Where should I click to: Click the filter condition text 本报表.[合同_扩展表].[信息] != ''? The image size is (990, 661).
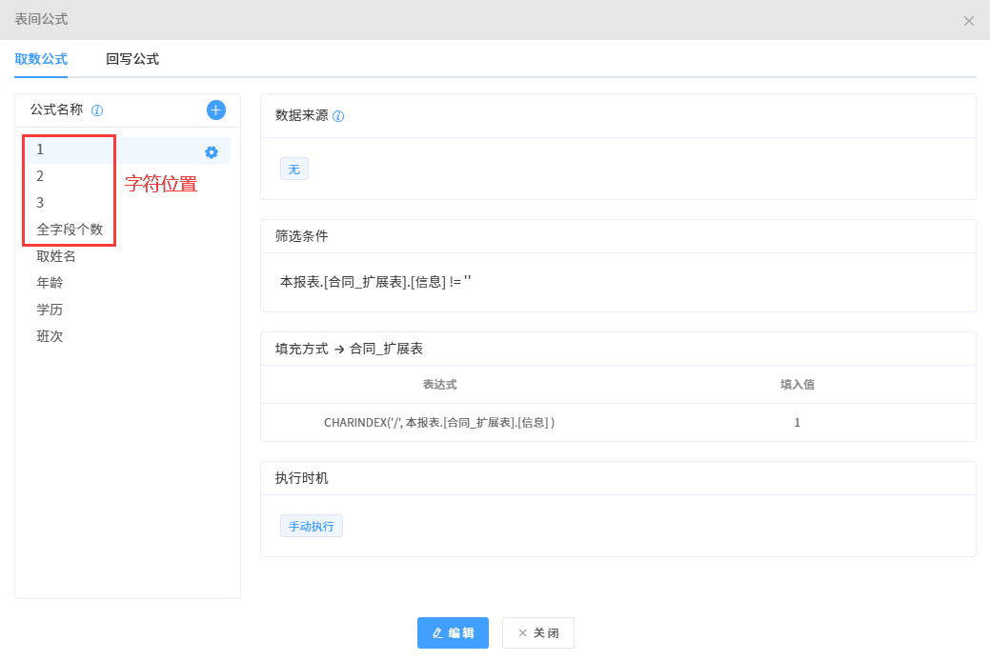pyautogui.click(x=375, y=282)
